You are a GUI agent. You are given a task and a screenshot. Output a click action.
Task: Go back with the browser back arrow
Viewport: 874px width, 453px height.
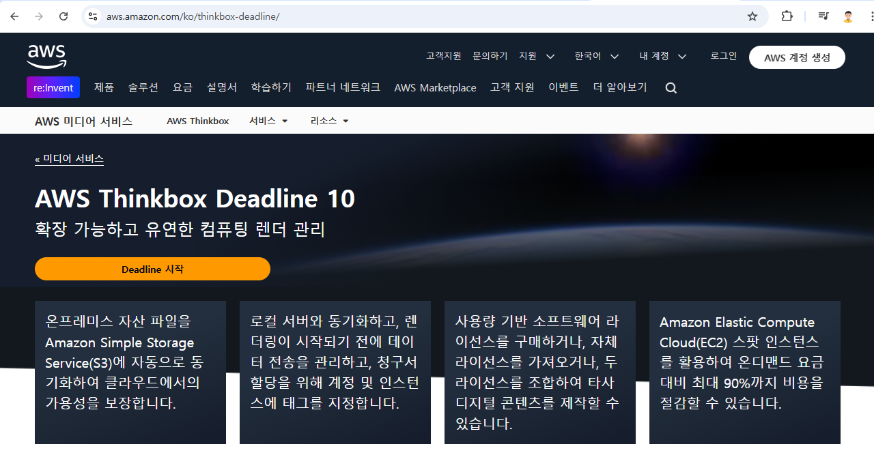point(14,16)
